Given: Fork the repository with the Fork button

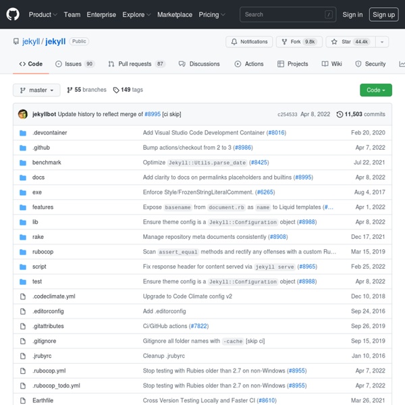Looking at the screenshot, I should tap(299, 42).
